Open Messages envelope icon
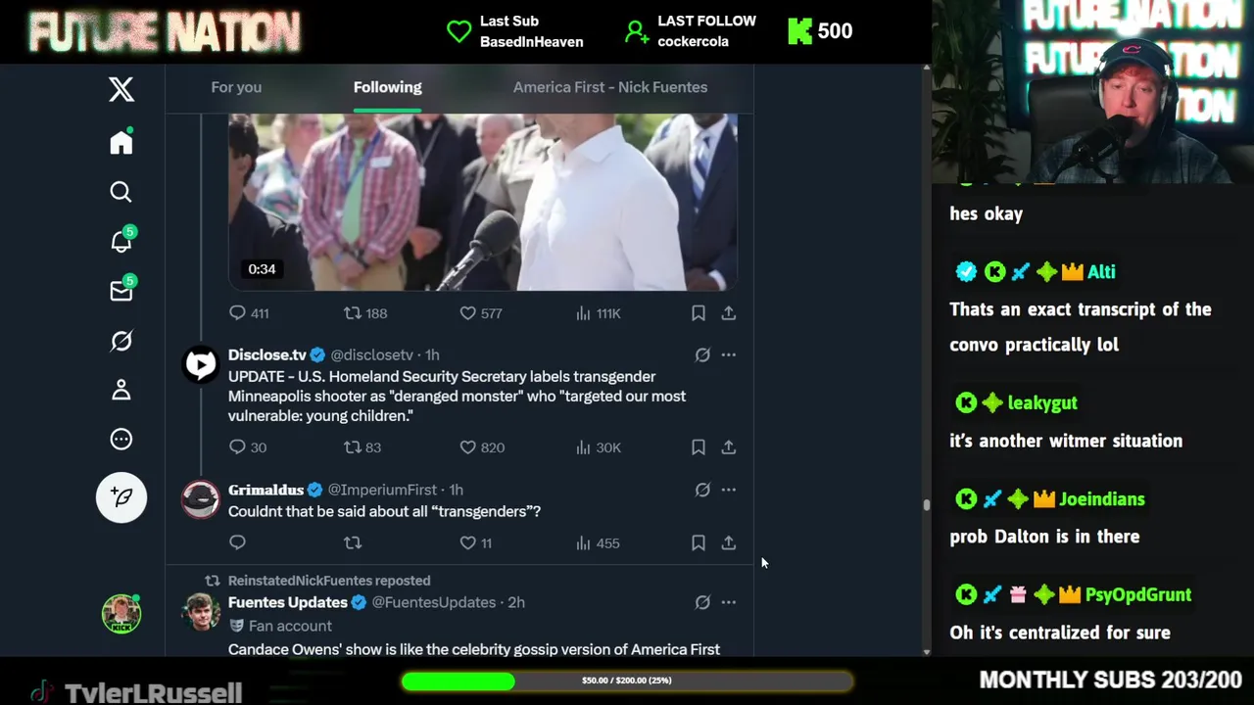Image resolution: width=1254 pixels, height=705 pixels. click(x=121, y=290)
